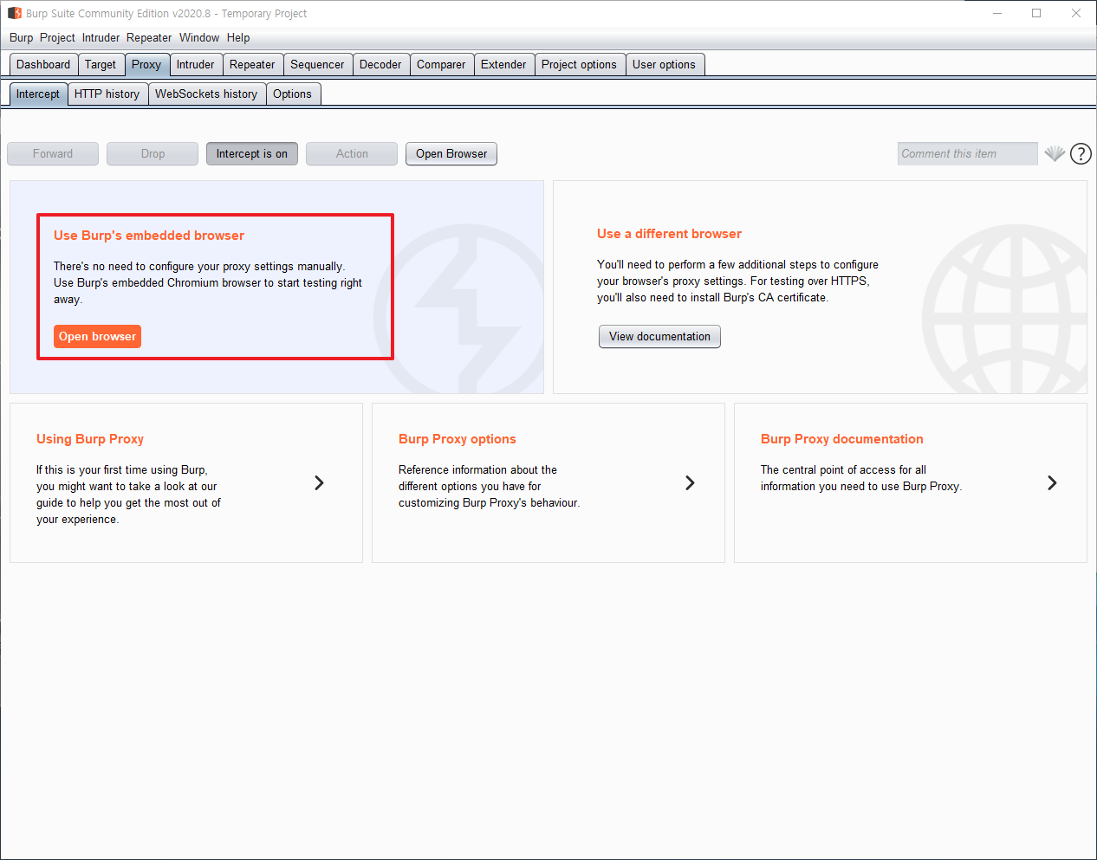Image resolution: width=1097 pixels, height=860 pixels.
Task: Switch to the Repeater tab
Action: click(x=252, y=64)
